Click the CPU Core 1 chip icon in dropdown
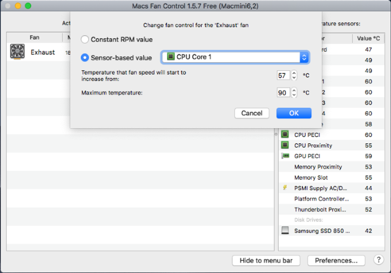 click(x=171, y=57)
